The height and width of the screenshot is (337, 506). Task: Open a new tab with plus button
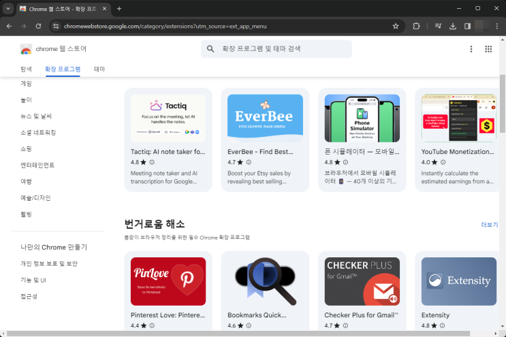[119, 9]
